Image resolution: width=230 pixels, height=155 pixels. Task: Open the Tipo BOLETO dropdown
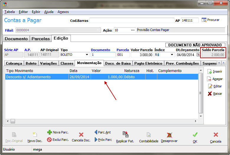[87, 55]
